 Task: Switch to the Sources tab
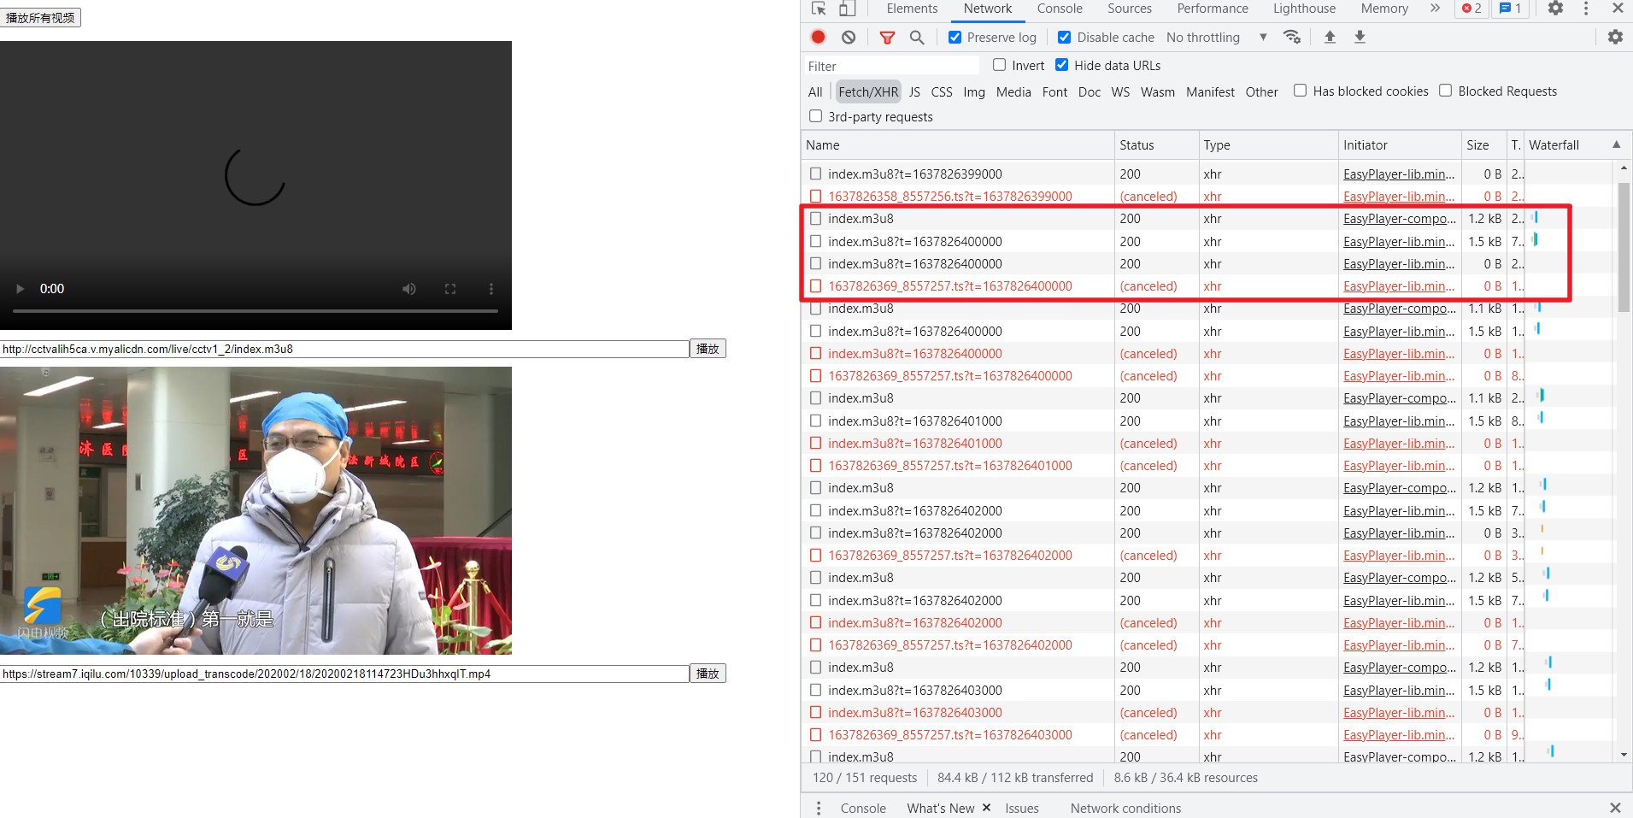coord(1130,9)
